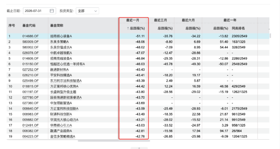Open fund name 东方阿尔法科技智选A

(66, 81)
